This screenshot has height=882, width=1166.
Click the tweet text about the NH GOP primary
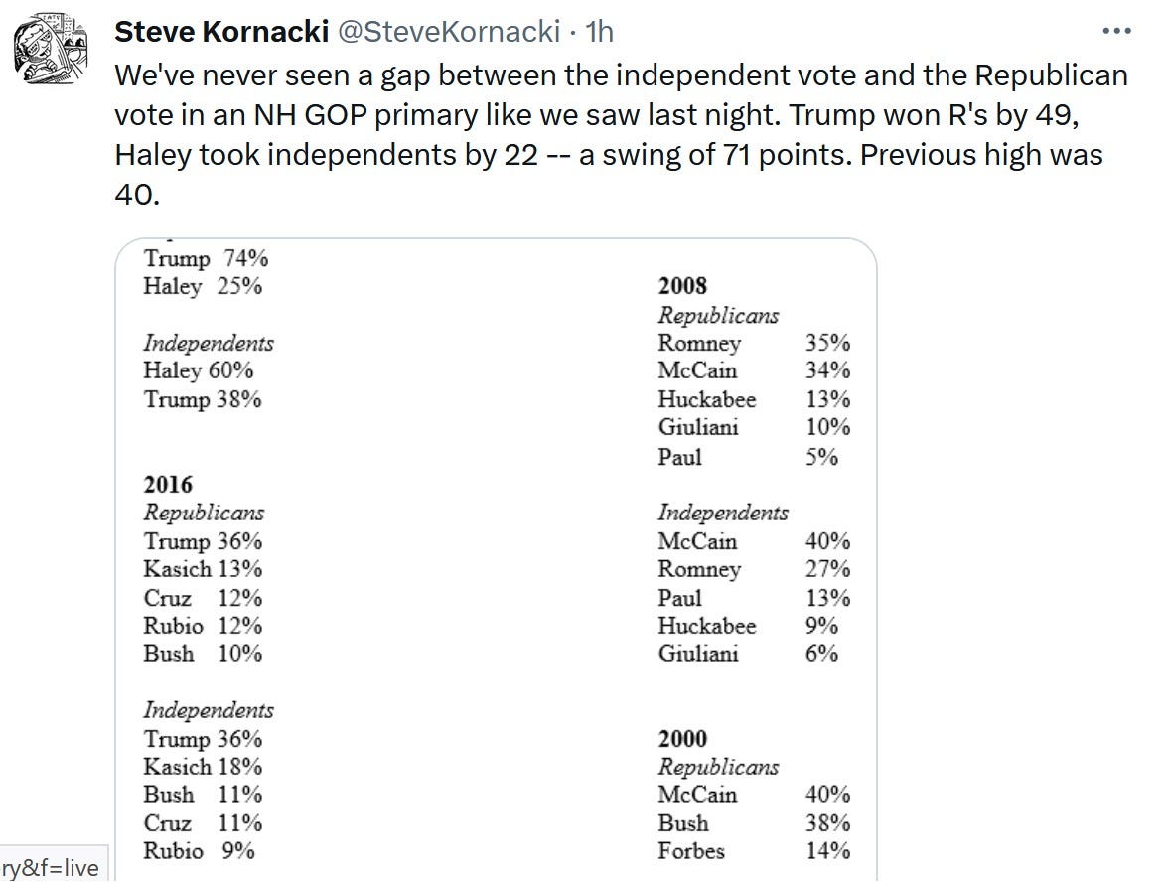[x=621, y=135]
